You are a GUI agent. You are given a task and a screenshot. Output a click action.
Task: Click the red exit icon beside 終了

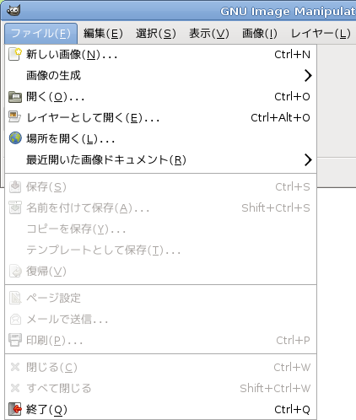15,409
